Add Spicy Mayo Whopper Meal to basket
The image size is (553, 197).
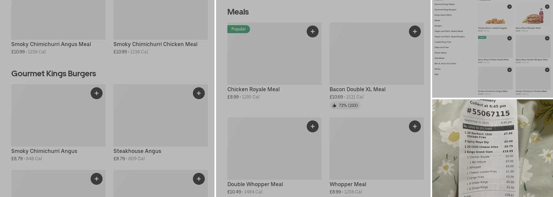coord(547,7)
